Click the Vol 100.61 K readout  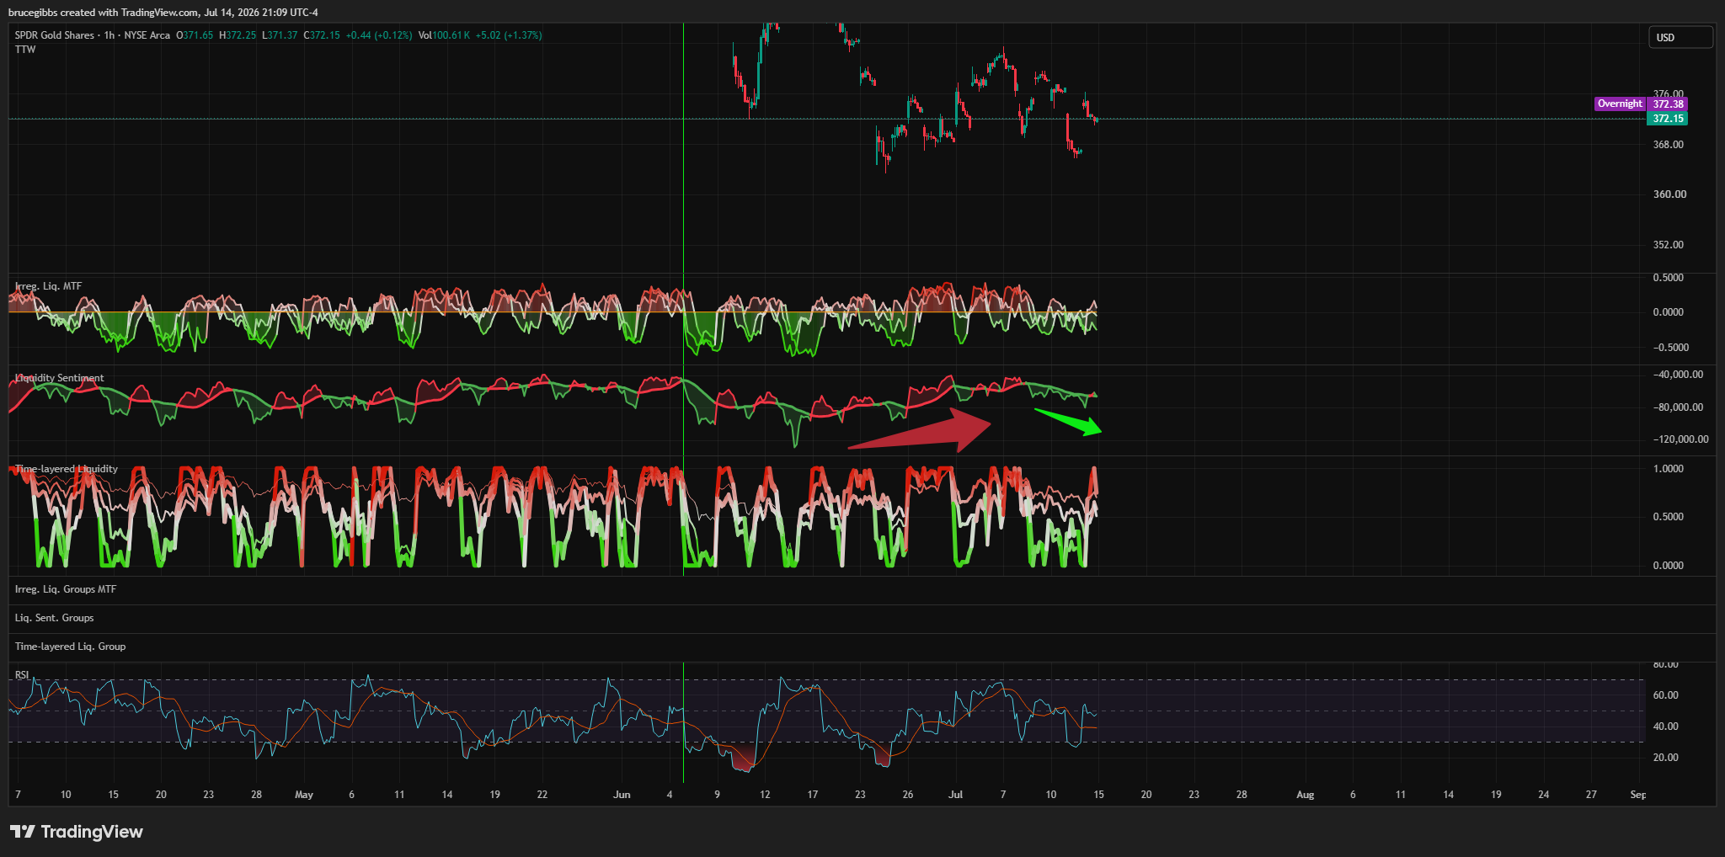444,35
